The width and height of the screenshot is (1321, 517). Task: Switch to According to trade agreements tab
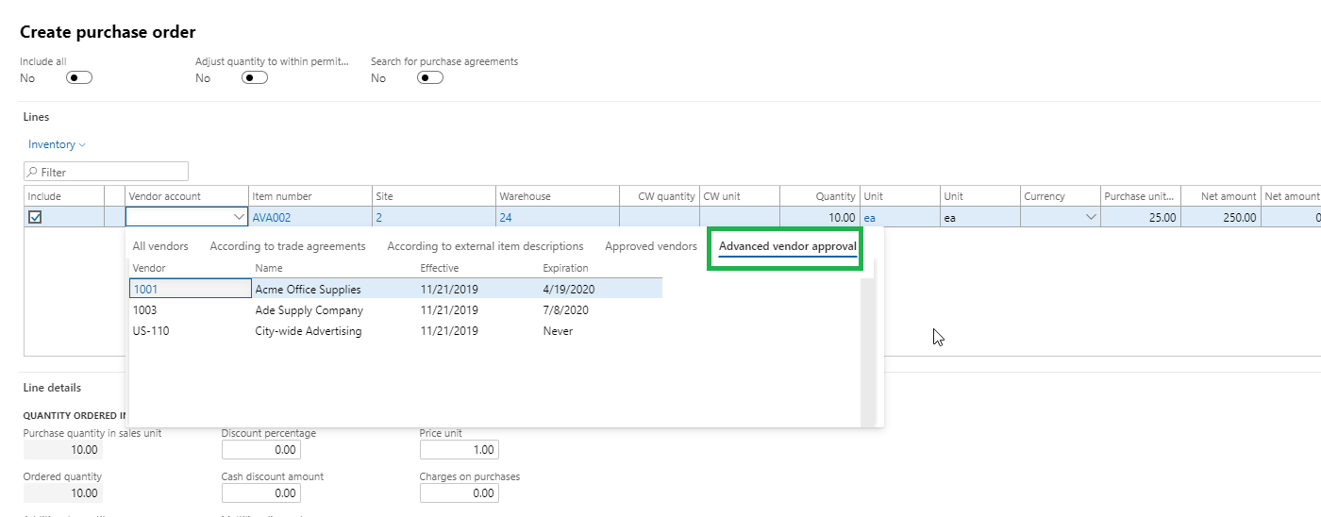288,246
